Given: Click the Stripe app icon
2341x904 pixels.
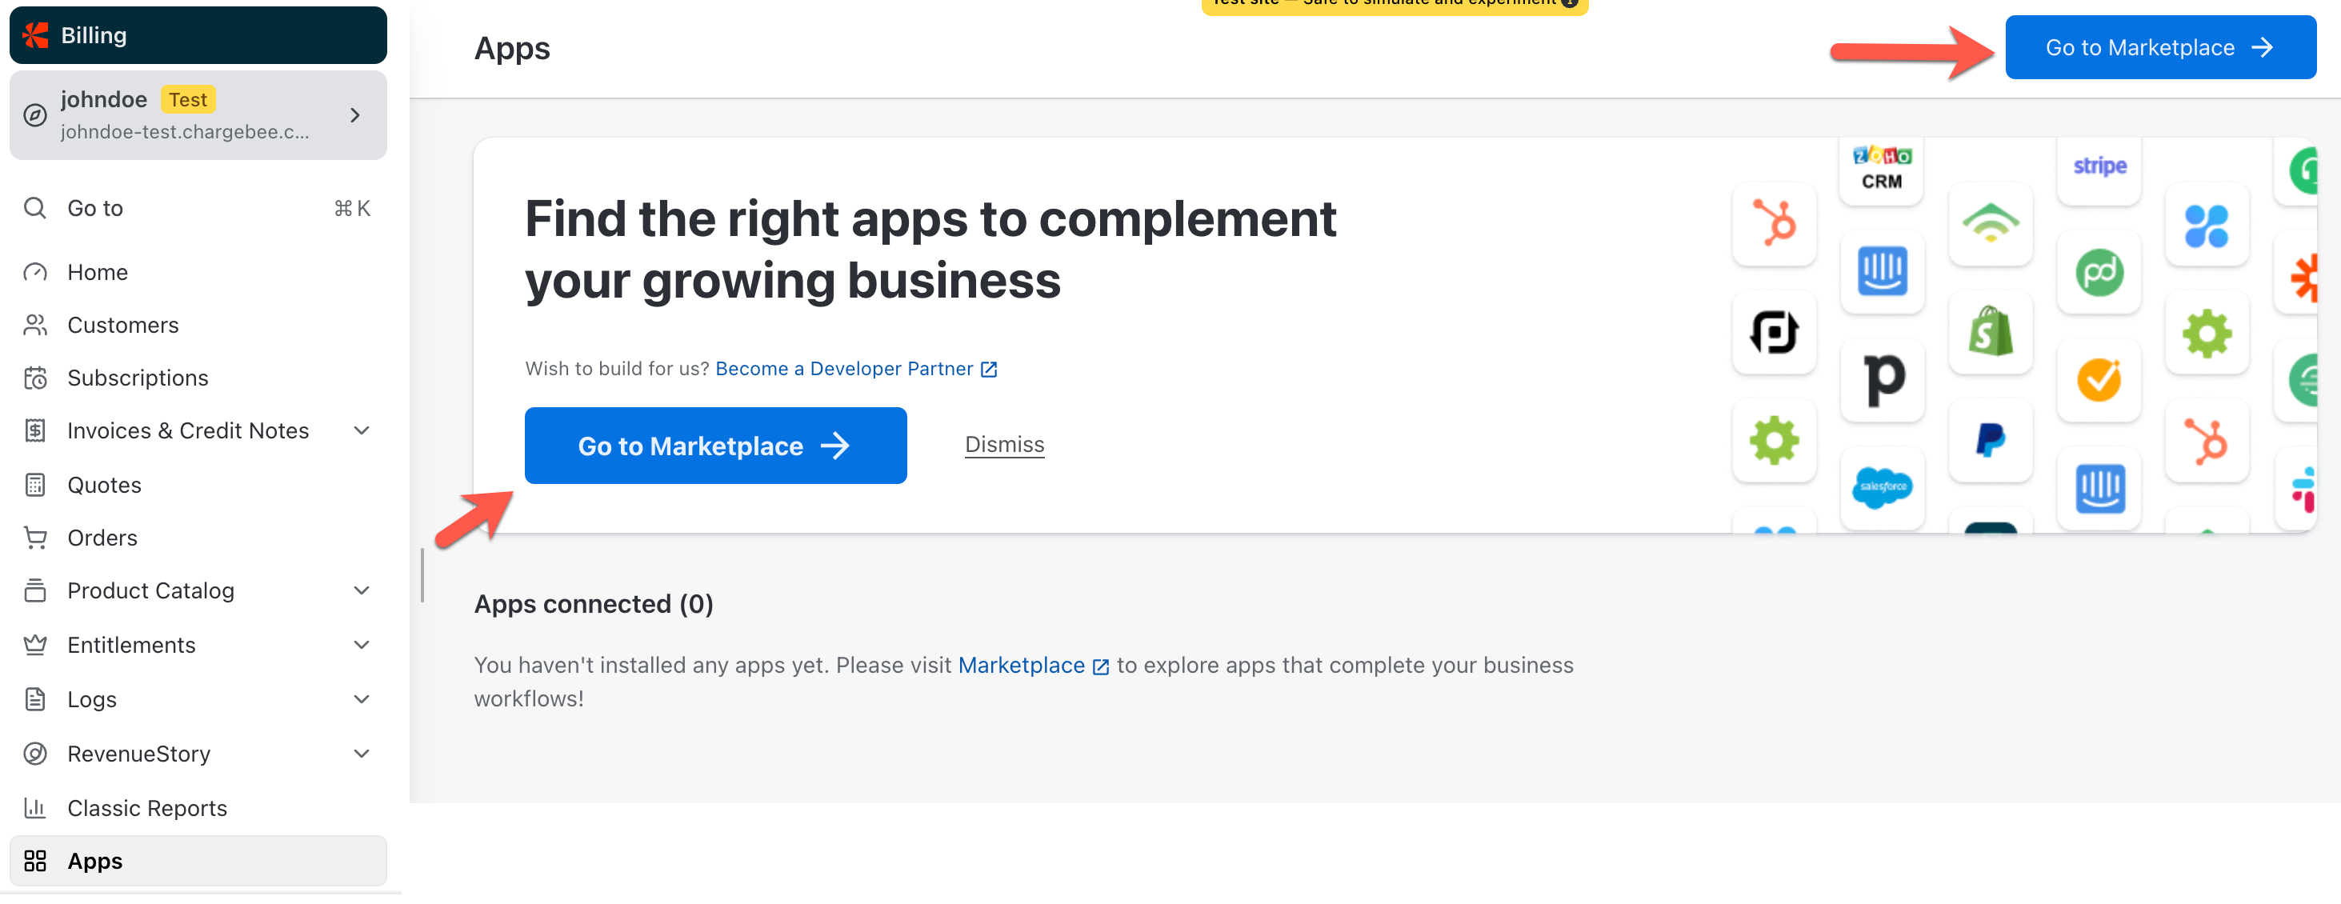Looking at the screenshot, I should coord(2099,166).
